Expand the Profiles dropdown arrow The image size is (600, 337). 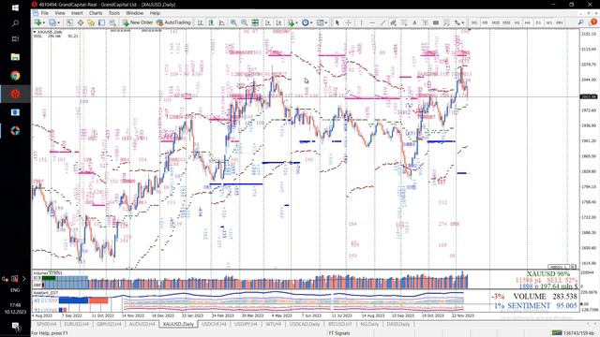click(x=58, y=22)
